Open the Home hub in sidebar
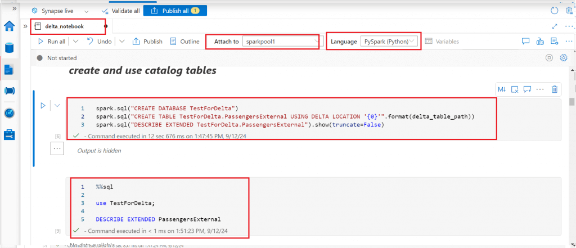Viewport: 576px width, 248px height. (9, 26)
